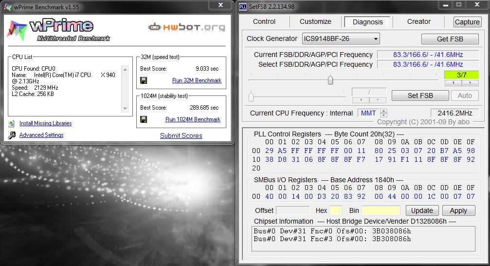
Task: Click the MMT frequency source field
Action: pos(368,113)
